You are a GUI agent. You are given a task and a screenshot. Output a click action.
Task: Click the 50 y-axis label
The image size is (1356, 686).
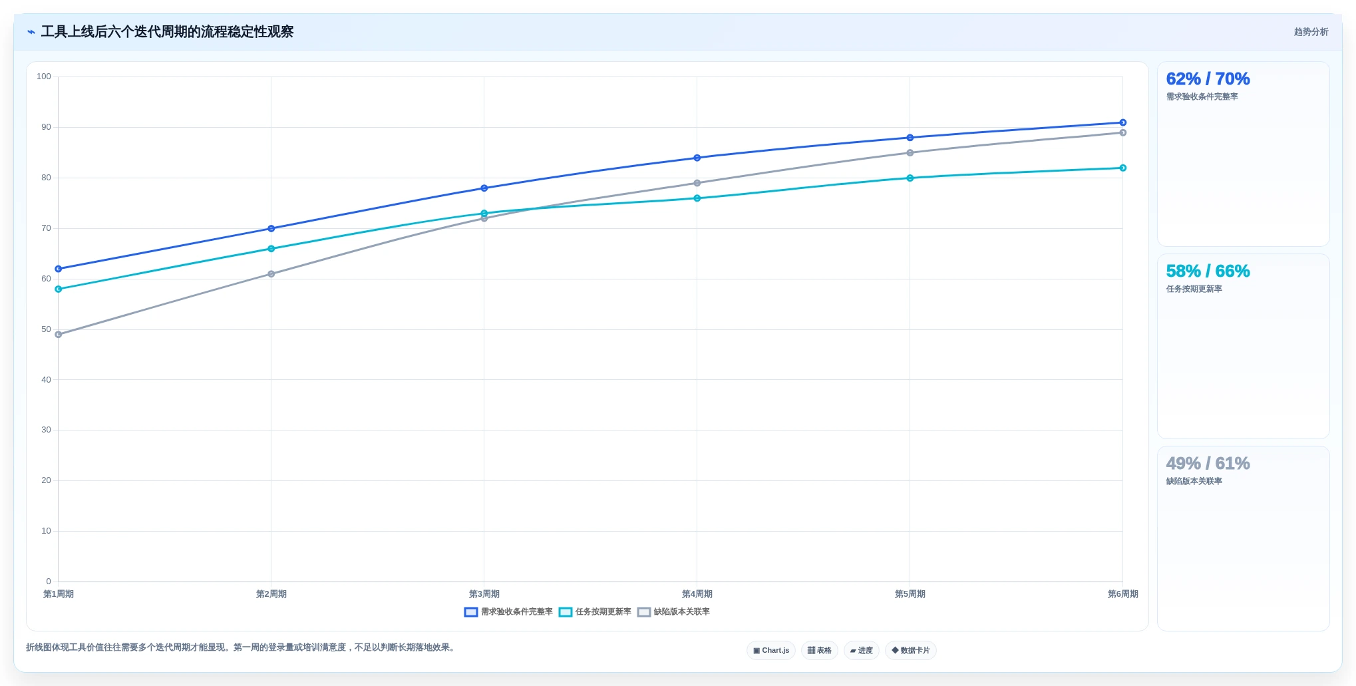tap(46, 329)
